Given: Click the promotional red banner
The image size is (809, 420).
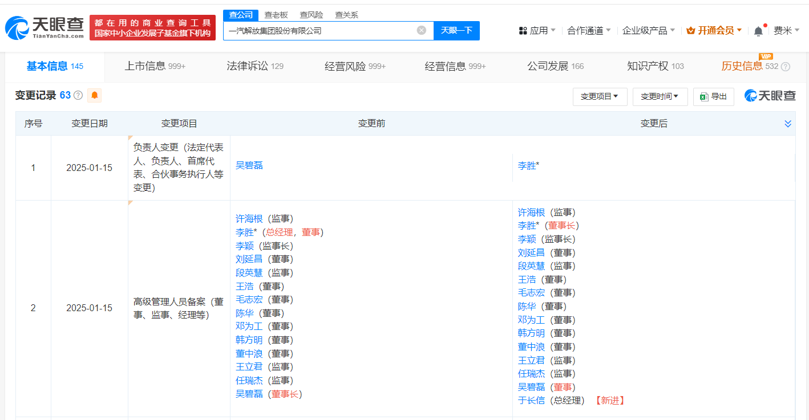Looking at the screenshot, I should click(153, 27).
